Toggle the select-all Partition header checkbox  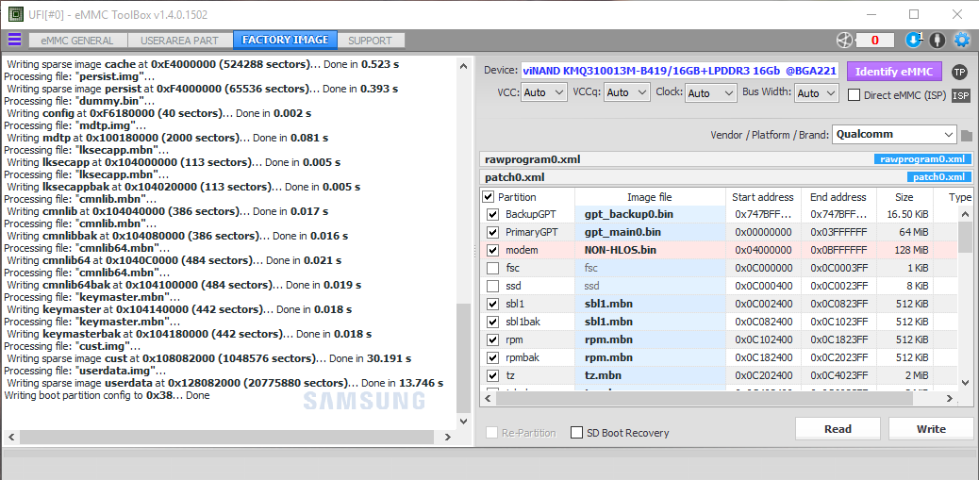[489, 196]
